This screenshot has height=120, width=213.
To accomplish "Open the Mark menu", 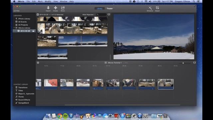I will [x=40, y=1].
